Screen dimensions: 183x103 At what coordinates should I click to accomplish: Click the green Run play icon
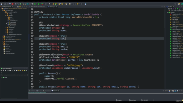[39, 4]
